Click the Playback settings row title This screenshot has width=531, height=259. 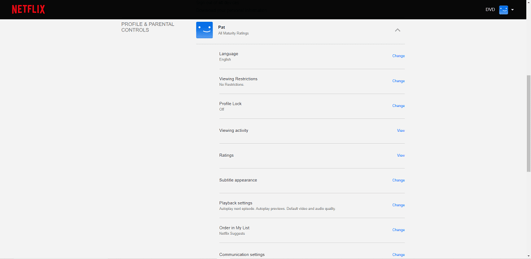click(x=236, y=203)
